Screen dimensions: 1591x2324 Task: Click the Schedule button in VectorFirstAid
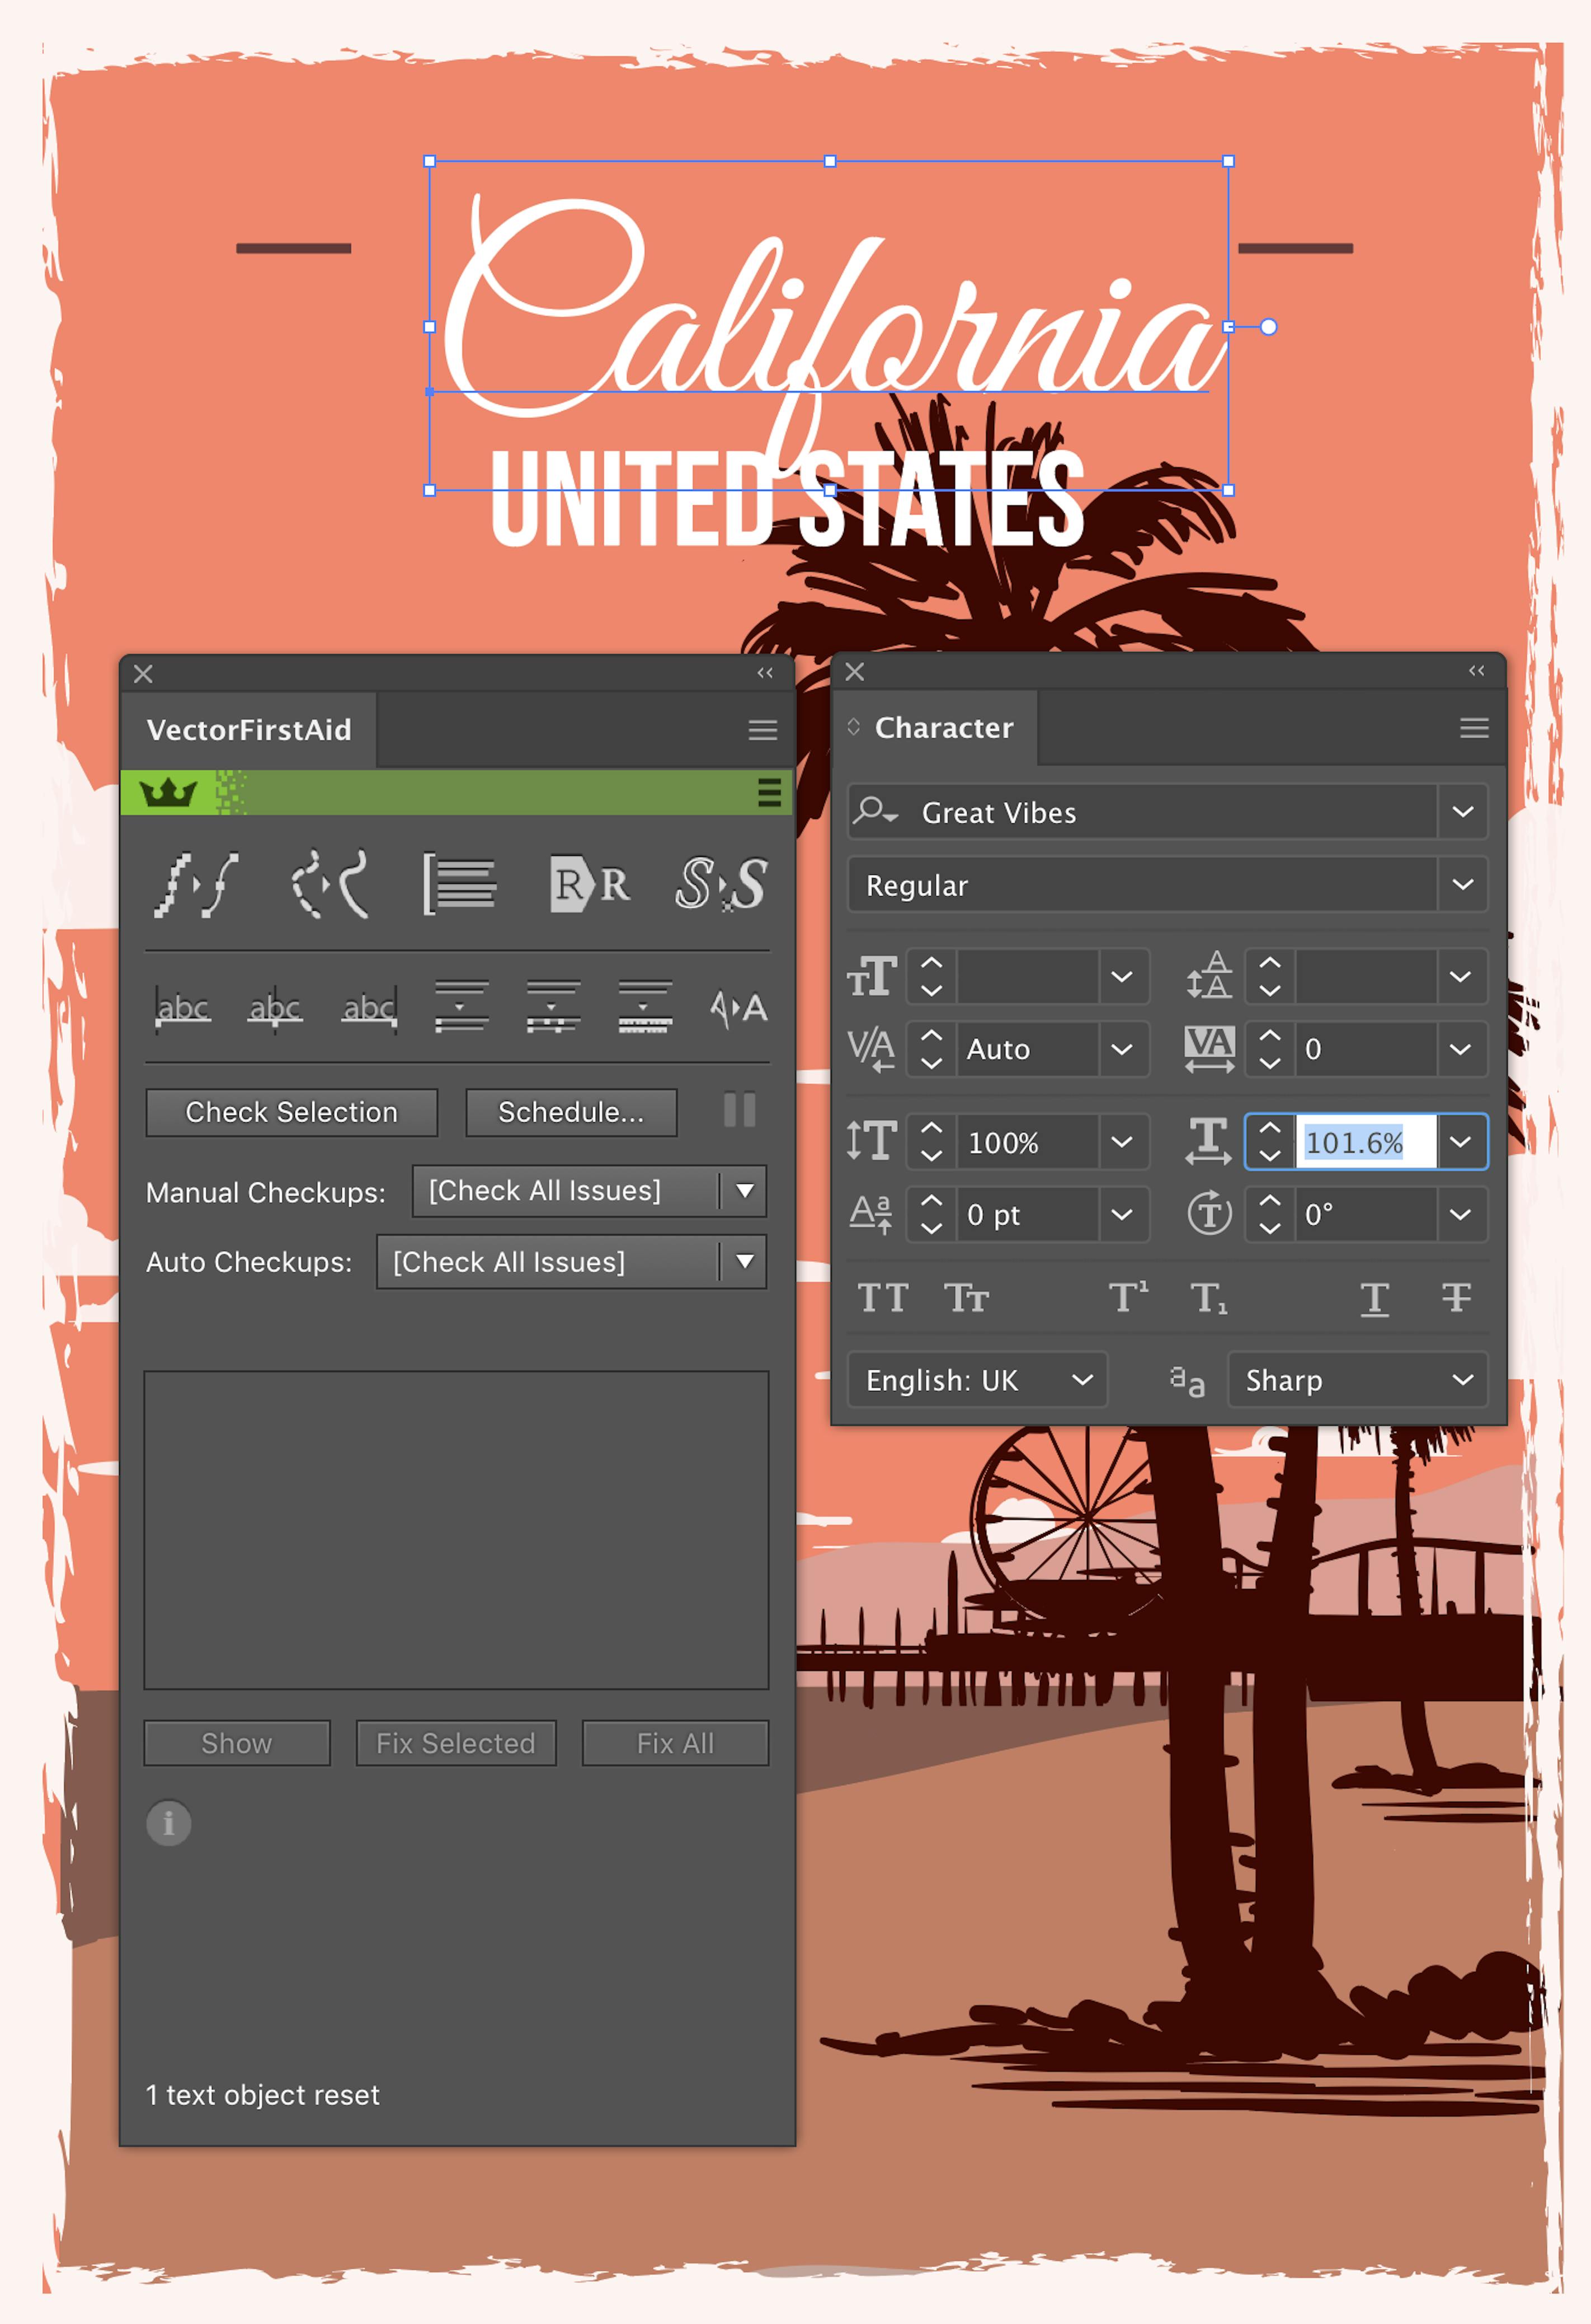coord(571,1112)
